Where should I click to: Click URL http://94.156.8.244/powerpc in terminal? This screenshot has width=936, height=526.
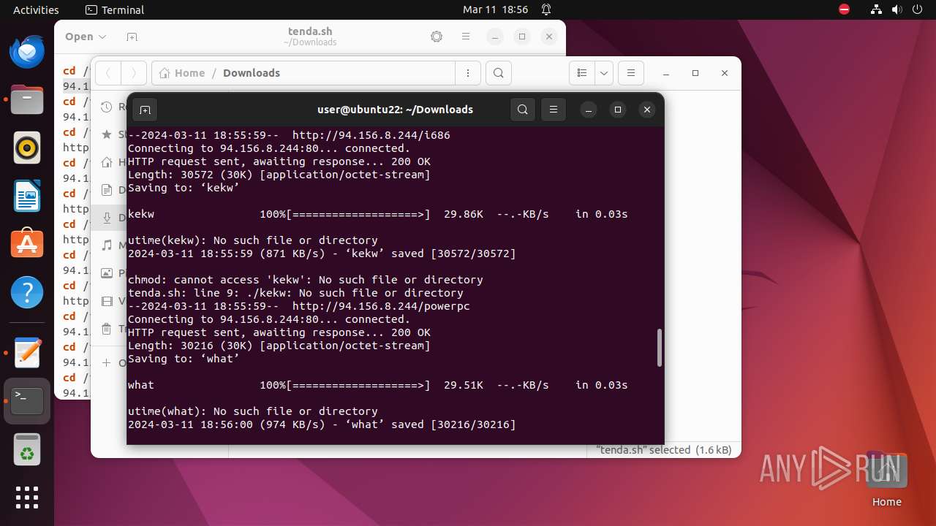point(381,306)
